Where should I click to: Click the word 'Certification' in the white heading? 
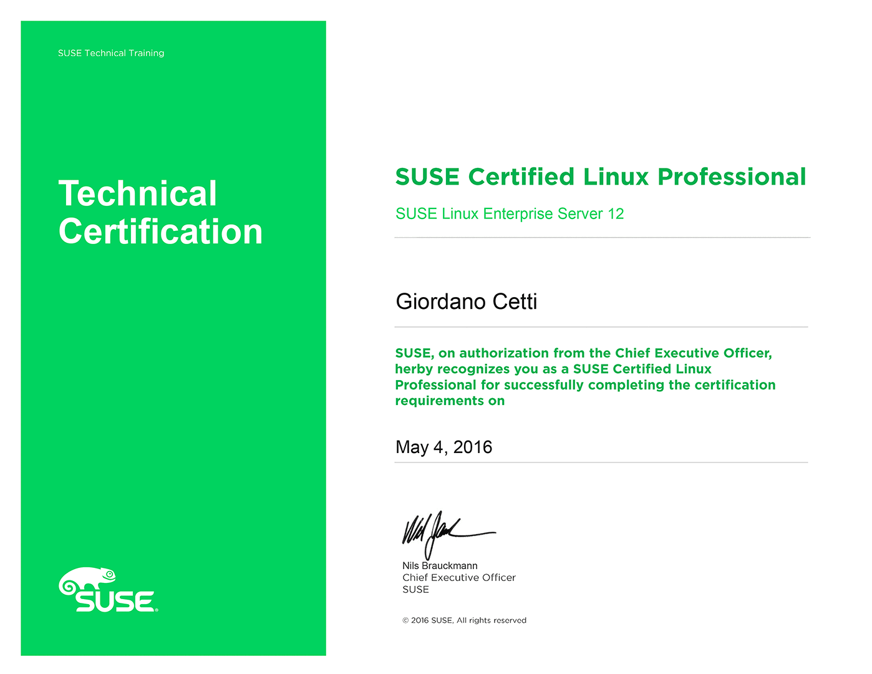click(160, 232)
